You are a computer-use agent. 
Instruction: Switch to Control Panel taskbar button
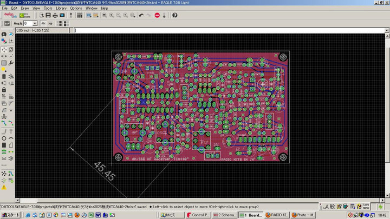[x=198, y=215]
